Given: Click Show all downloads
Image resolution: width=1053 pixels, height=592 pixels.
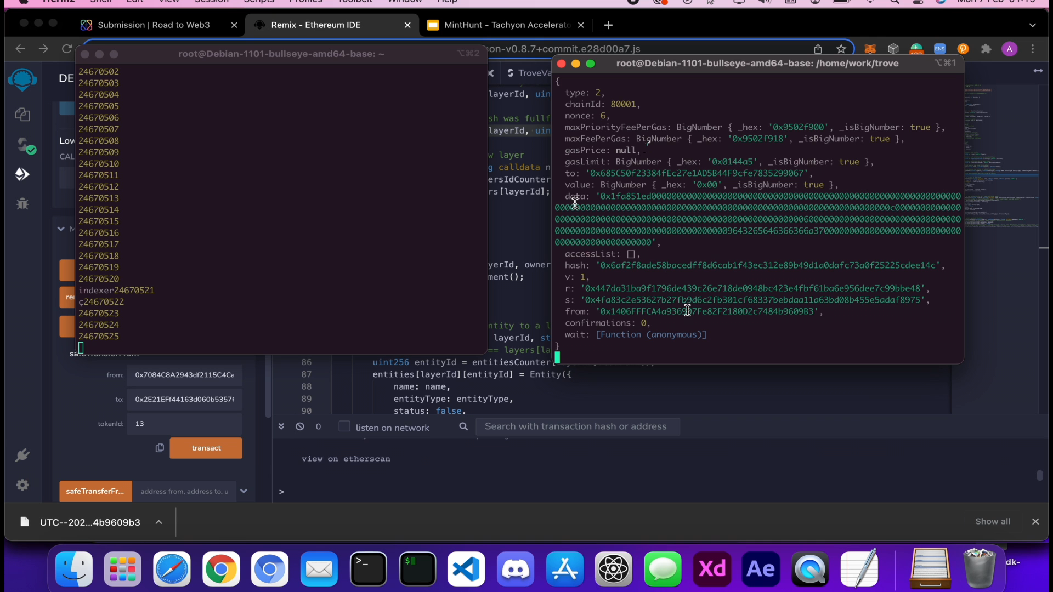Looking at the screenshot, I should (993, 521).
